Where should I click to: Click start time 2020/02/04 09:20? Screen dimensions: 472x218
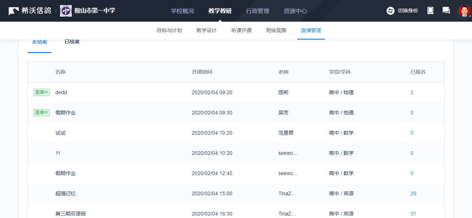pos(212,92)
